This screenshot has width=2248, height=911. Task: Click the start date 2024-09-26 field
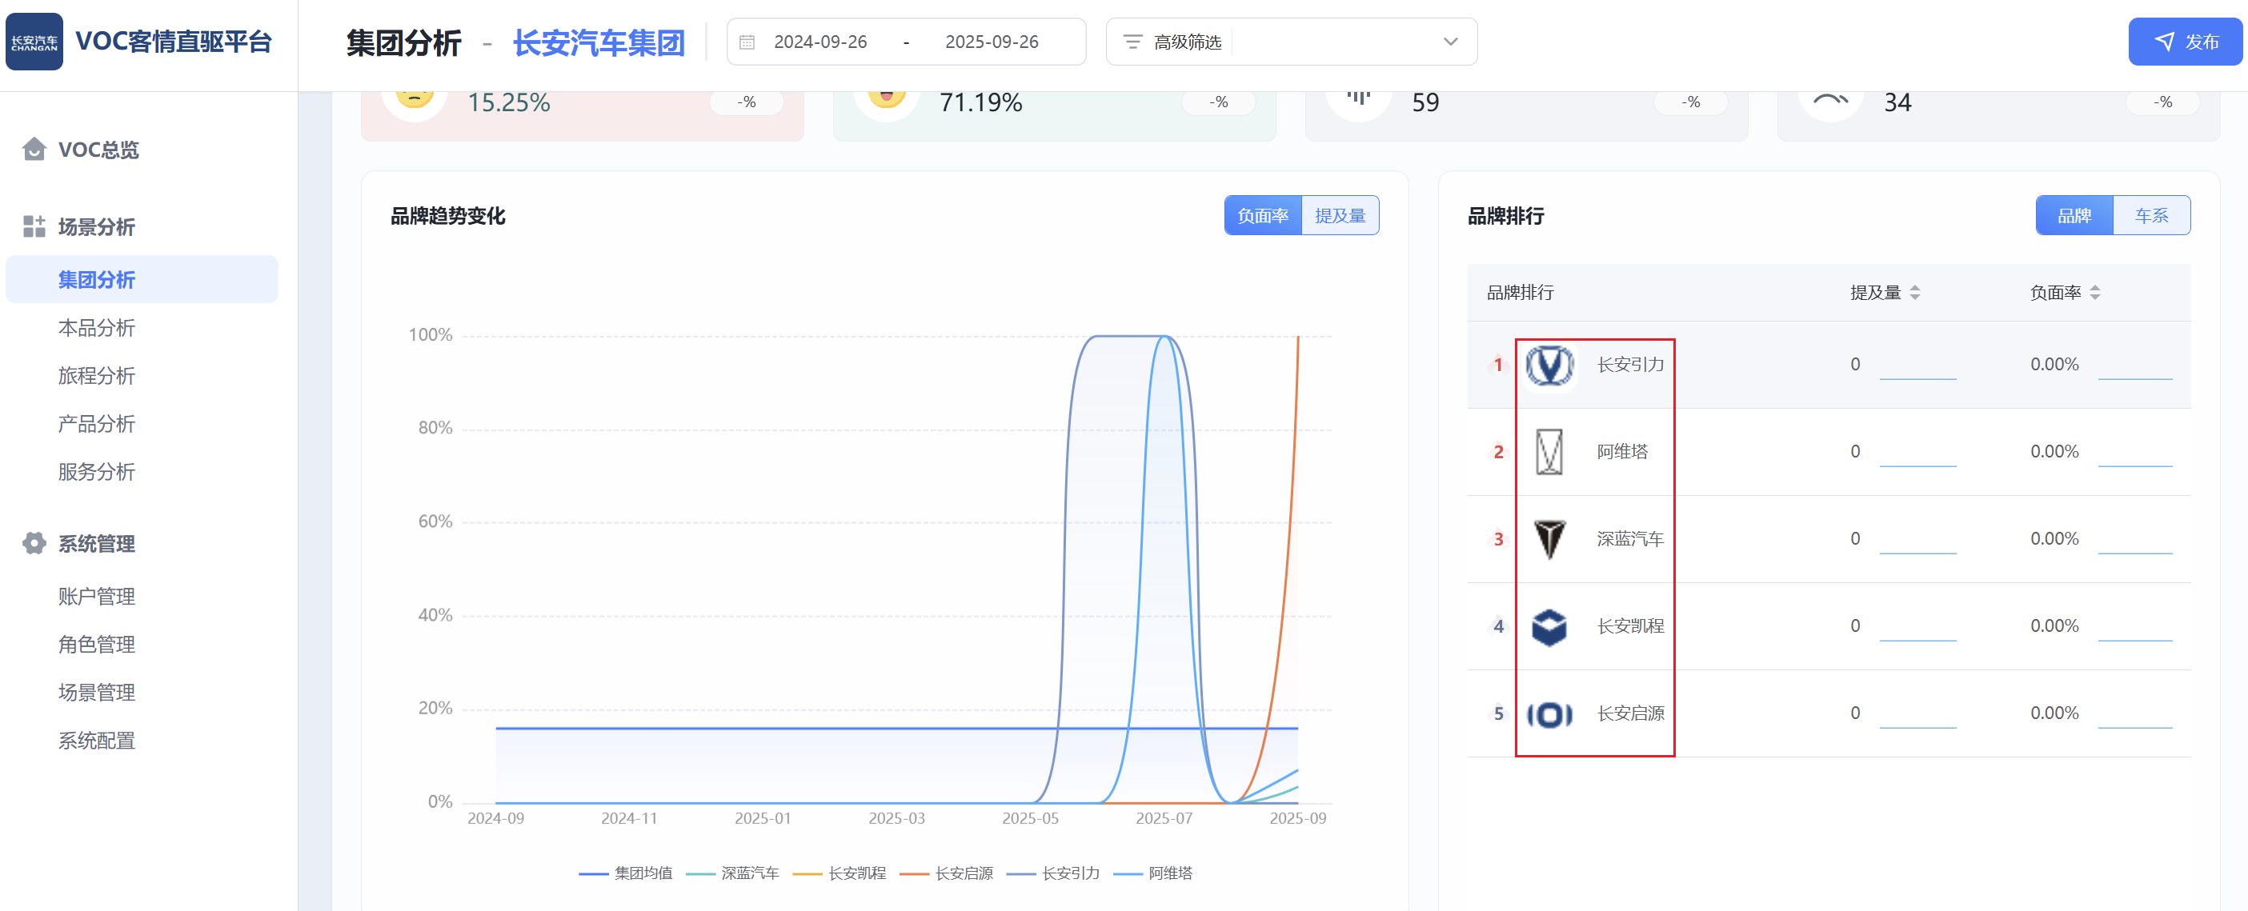(820, 42)
